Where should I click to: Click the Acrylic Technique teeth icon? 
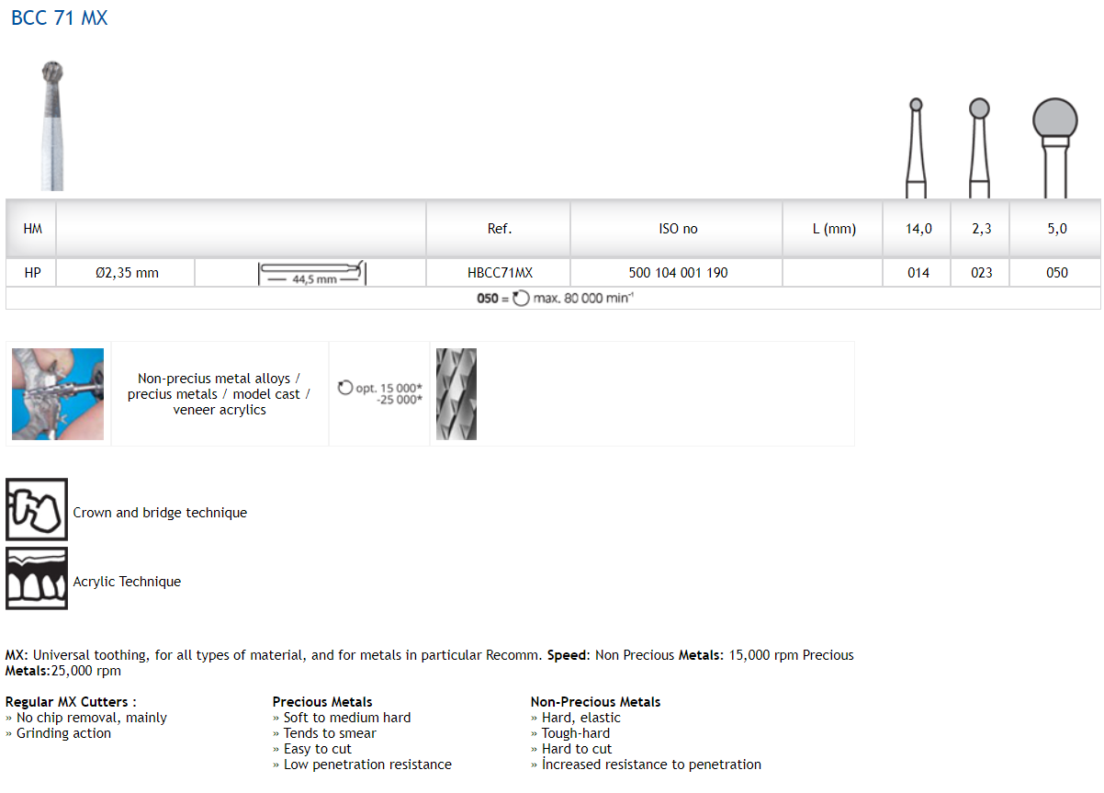tap(37, 579)
